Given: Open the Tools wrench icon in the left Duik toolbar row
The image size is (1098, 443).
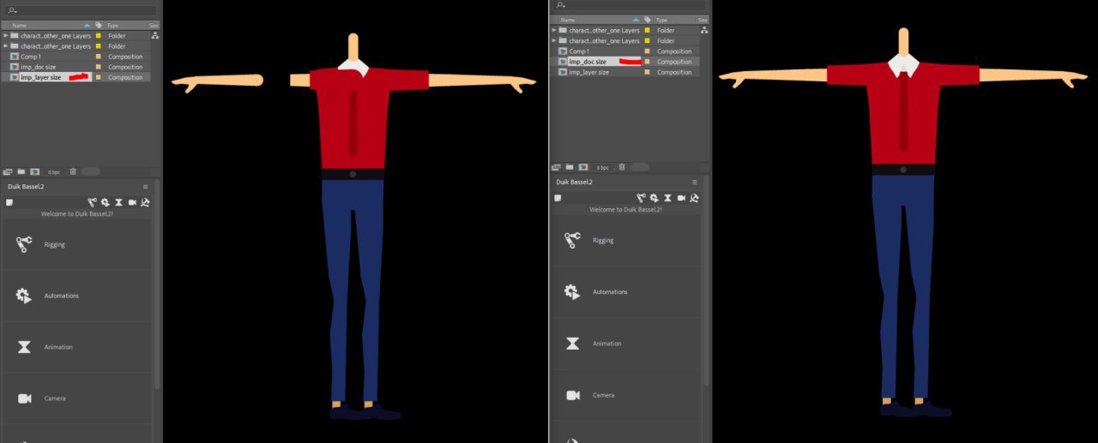Looking at the screenshot, I should (146, 202).
